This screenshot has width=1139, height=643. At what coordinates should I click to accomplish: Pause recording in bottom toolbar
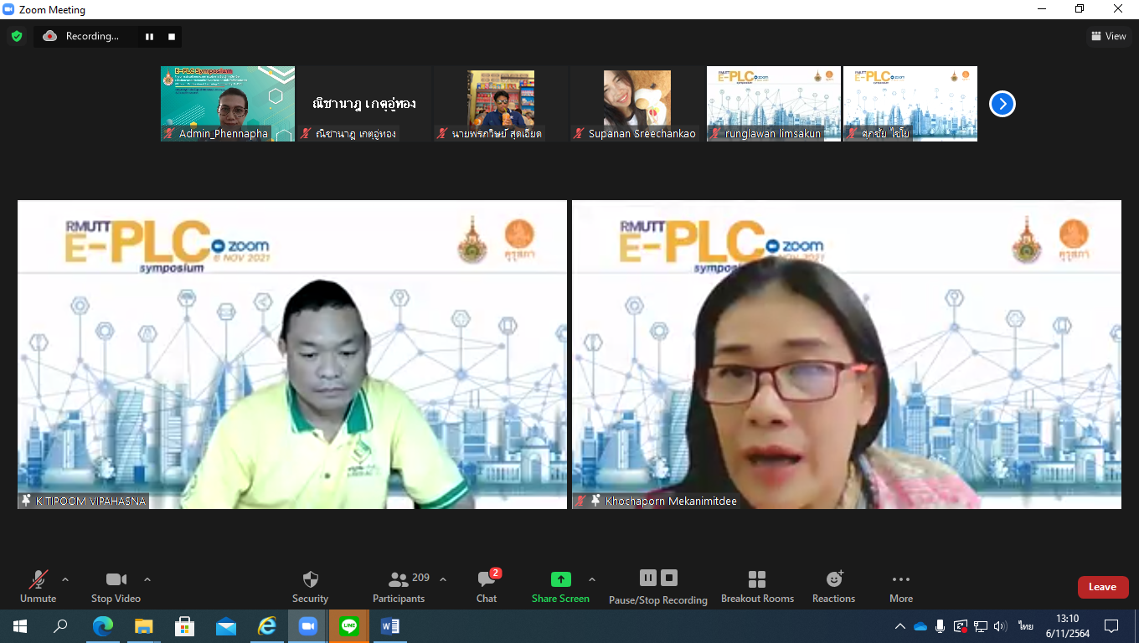click(647, 578)
